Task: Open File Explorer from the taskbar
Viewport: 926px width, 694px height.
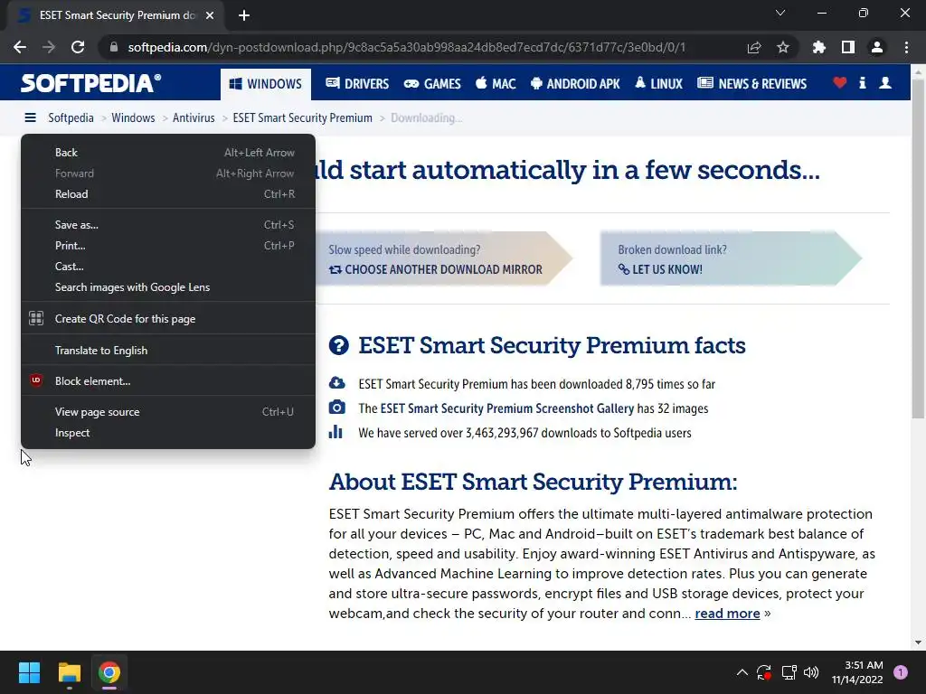Action: 69,672
